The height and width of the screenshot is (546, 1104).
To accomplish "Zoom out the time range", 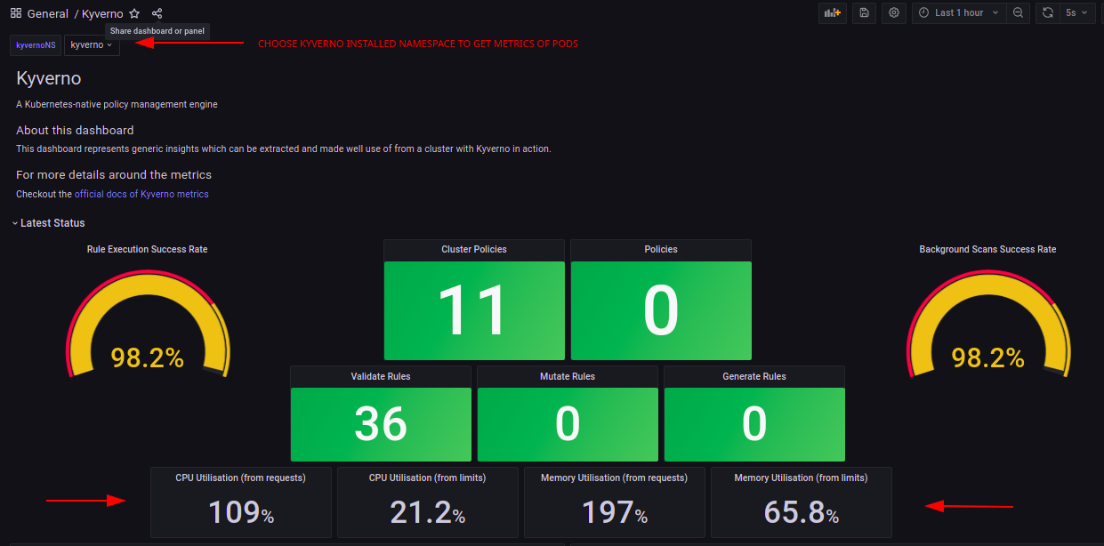I will pos(1019,12).
